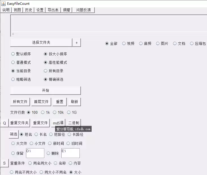The image size is (207, 175).
Task: Select the 短路径 filter radio
Action: click(57, 134)
